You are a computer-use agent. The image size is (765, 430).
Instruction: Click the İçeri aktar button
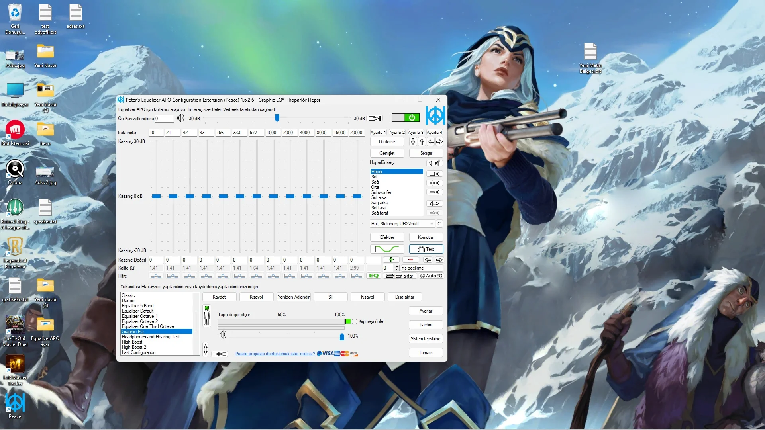tap(400, 276)
